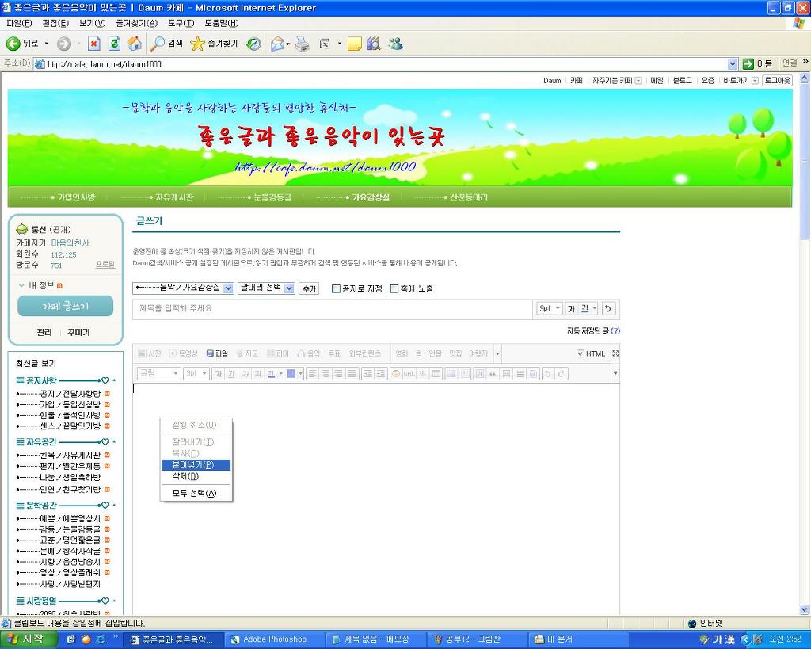The width and height of the screenshot is (811, 649).
Task: Stop page loading with red X icon
Action: 93,44
